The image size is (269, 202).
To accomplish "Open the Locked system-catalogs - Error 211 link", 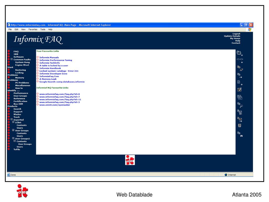I will pyautogui.click(x=59, y=71).
